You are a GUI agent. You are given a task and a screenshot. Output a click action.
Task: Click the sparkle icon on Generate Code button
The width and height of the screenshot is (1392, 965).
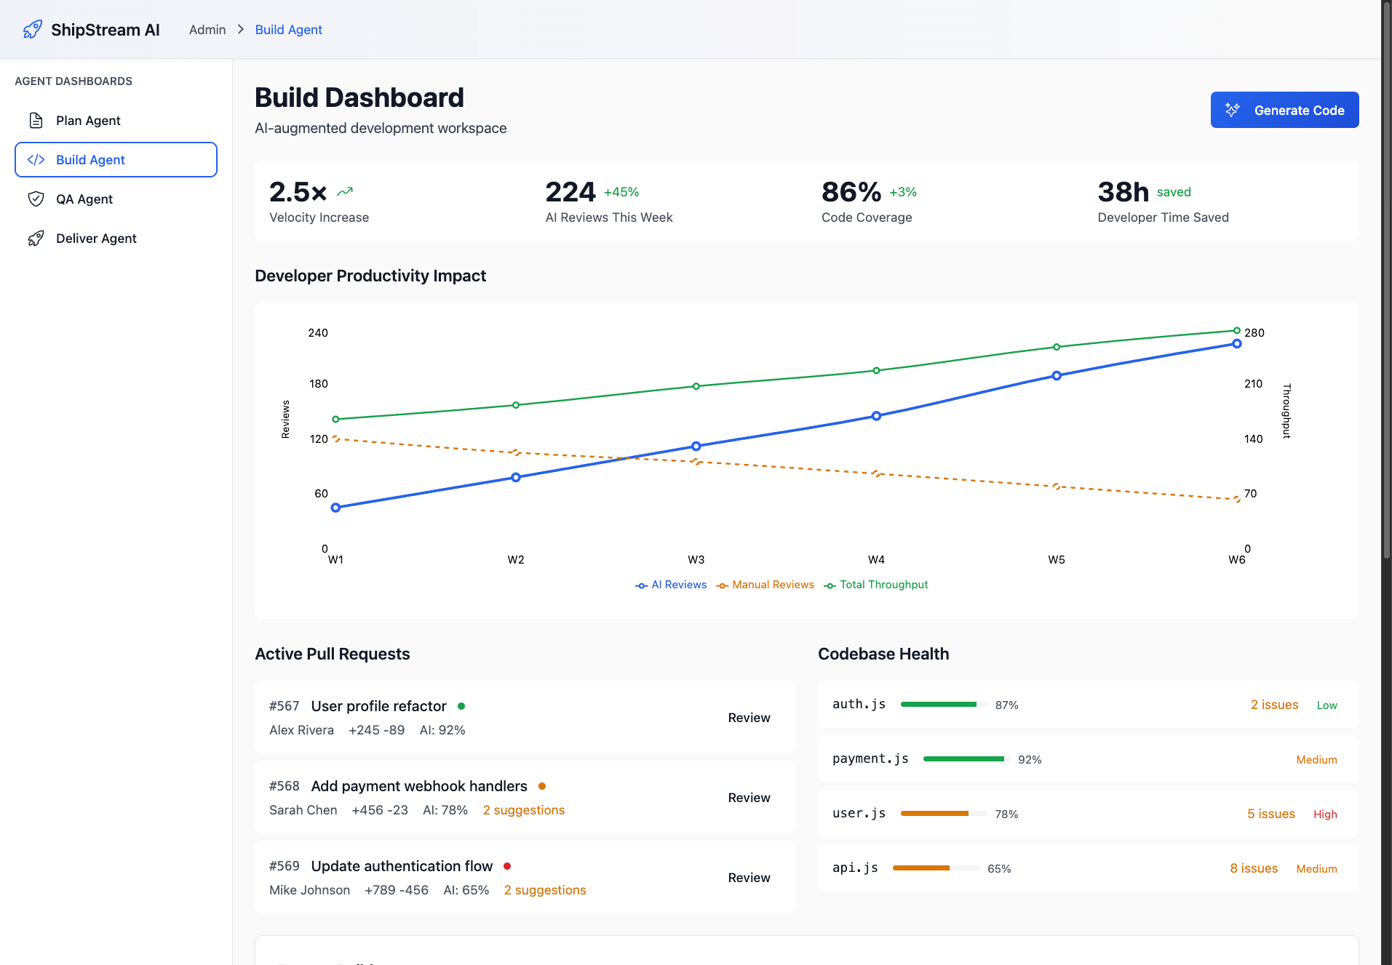pyautogui.click(x=1233, y=110)
